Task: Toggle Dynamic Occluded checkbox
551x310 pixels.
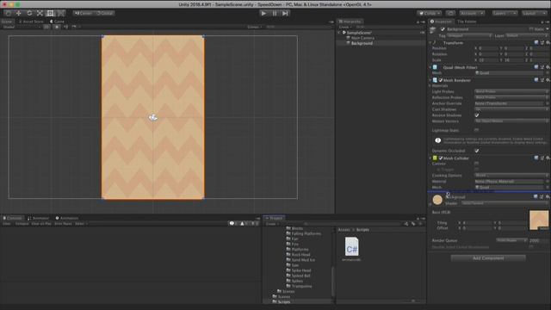Action: (476, 151)
